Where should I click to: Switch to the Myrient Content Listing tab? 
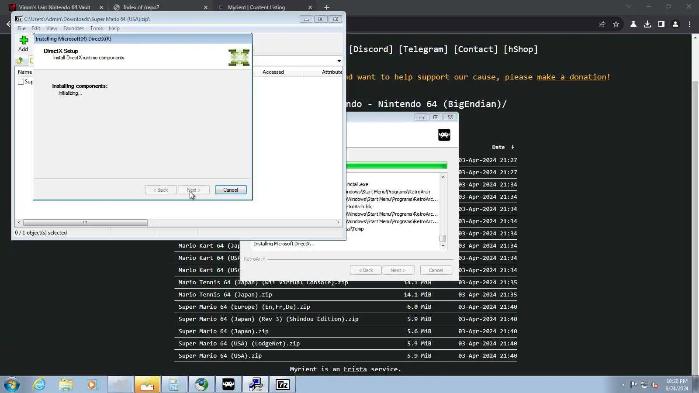point(265,7)
